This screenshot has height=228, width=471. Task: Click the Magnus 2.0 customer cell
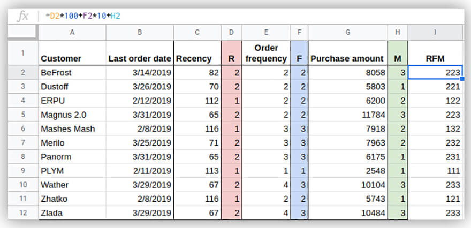point(72,115)
